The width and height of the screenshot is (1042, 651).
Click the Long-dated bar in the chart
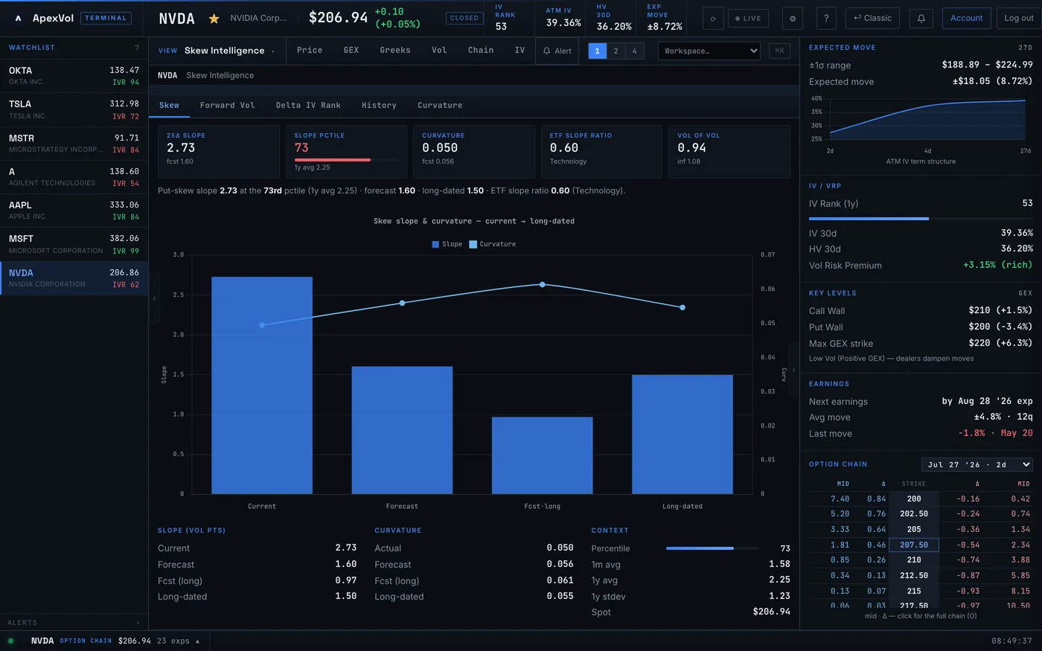pos(683,434)
